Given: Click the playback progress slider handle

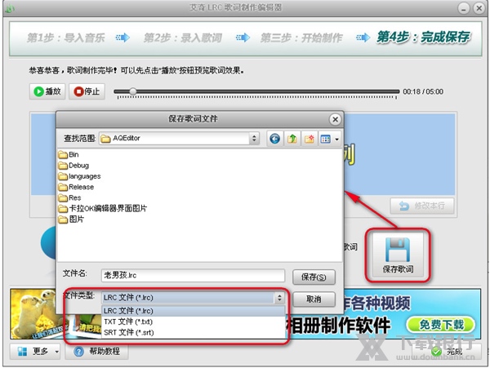Looking at the screenshot, I should point(133,91).
